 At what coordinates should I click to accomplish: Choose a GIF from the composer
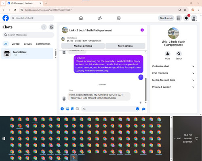coord(77,109)
